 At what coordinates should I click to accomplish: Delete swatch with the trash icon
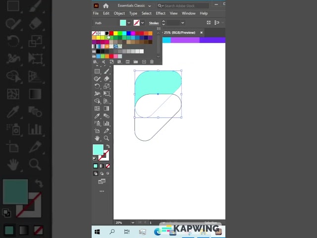click(x=152, y=61)
